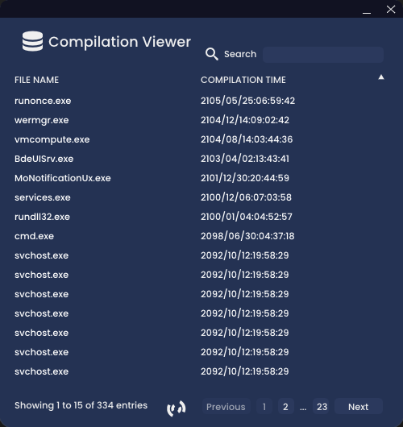403x427 pixels.
Task: Open pagination page 1
Action: (264, 407)
